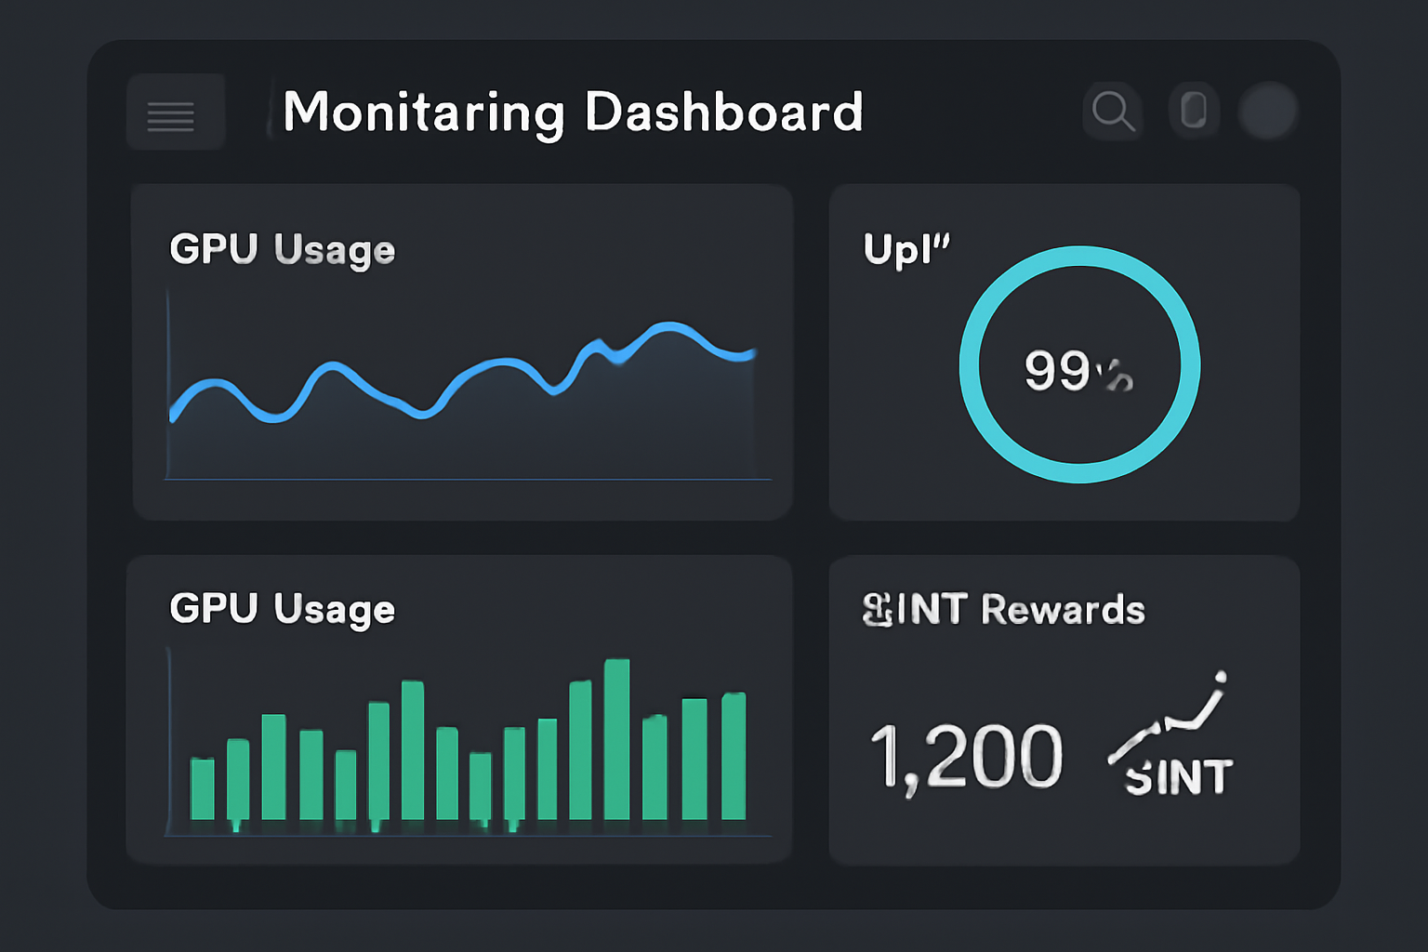The image size is (1428, 952).
Task: Click the phone-shaped device icon near the search
Action: point(1194,111)
